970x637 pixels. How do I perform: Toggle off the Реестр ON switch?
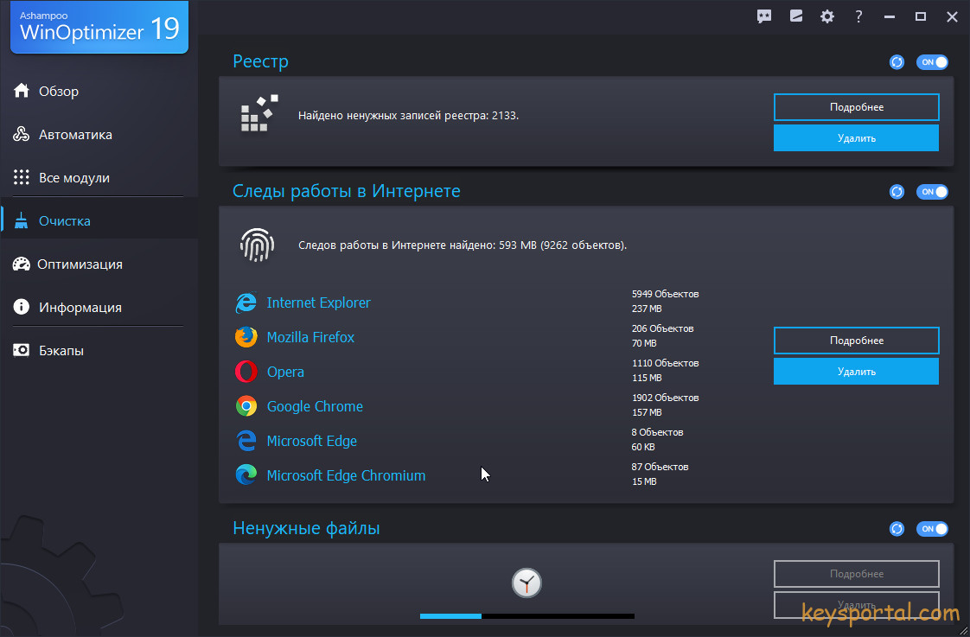tap(932, 62)
